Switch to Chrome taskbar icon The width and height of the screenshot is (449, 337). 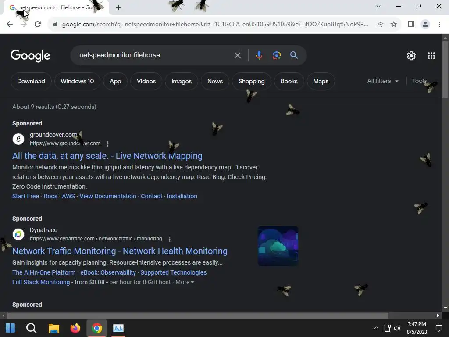click(97, 328)
